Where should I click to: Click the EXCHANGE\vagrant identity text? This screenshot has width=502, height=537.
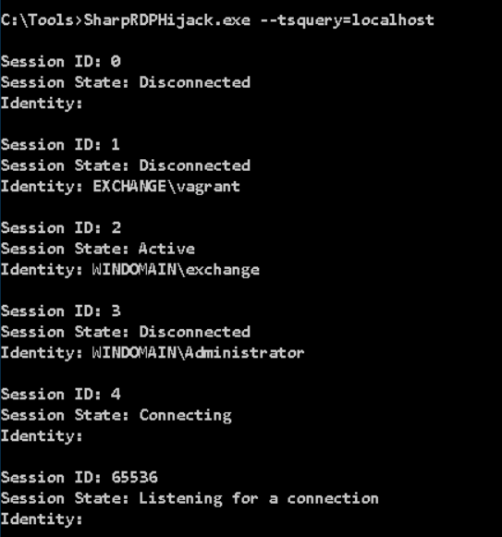tap(166, 187)
